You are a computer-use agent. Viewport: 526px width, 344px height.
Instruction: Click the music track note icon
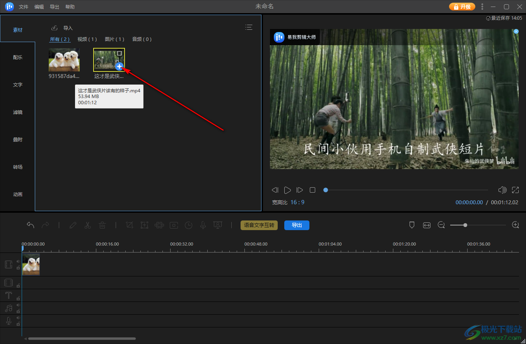click(9, 308)
